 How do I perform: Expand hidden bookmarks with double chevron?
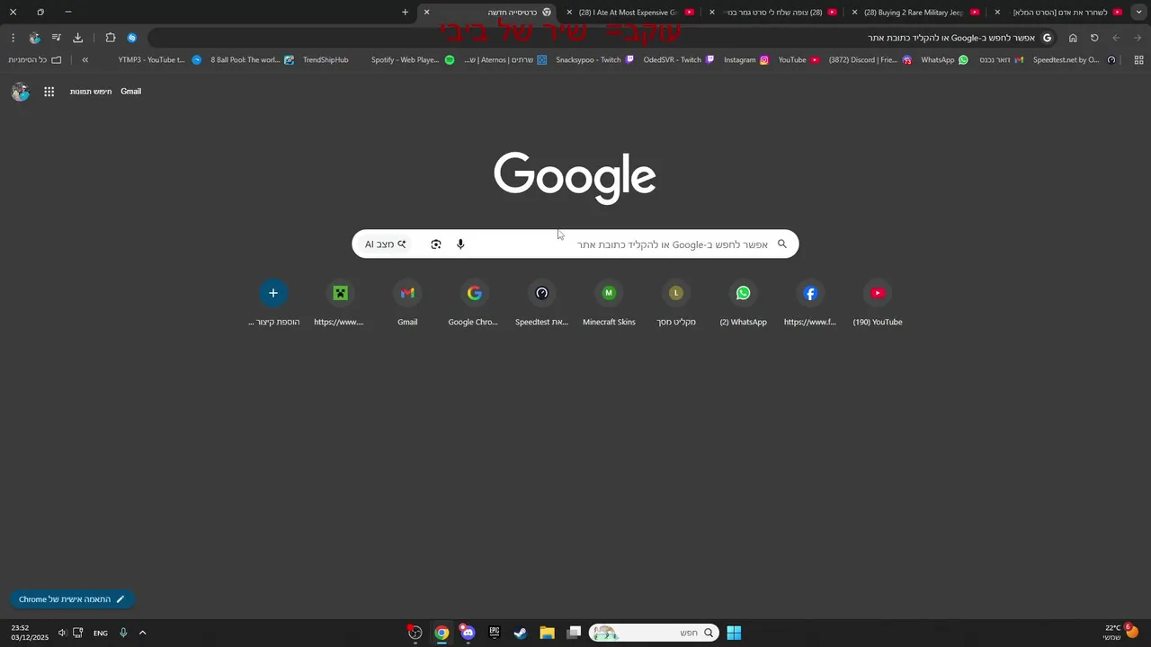coord(85,60)
